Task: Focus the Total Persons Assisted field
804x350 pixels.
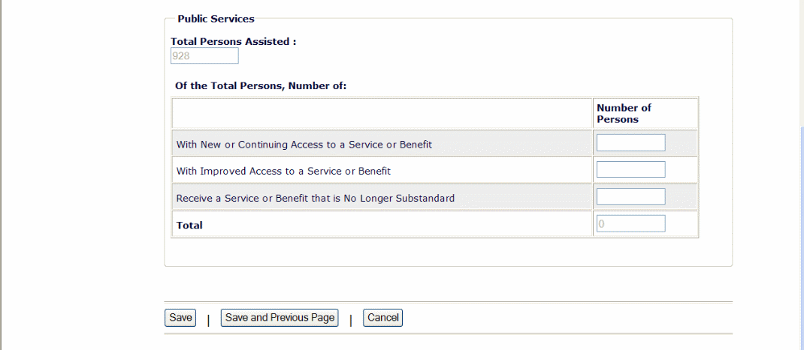Action: [x=204, y=56]
